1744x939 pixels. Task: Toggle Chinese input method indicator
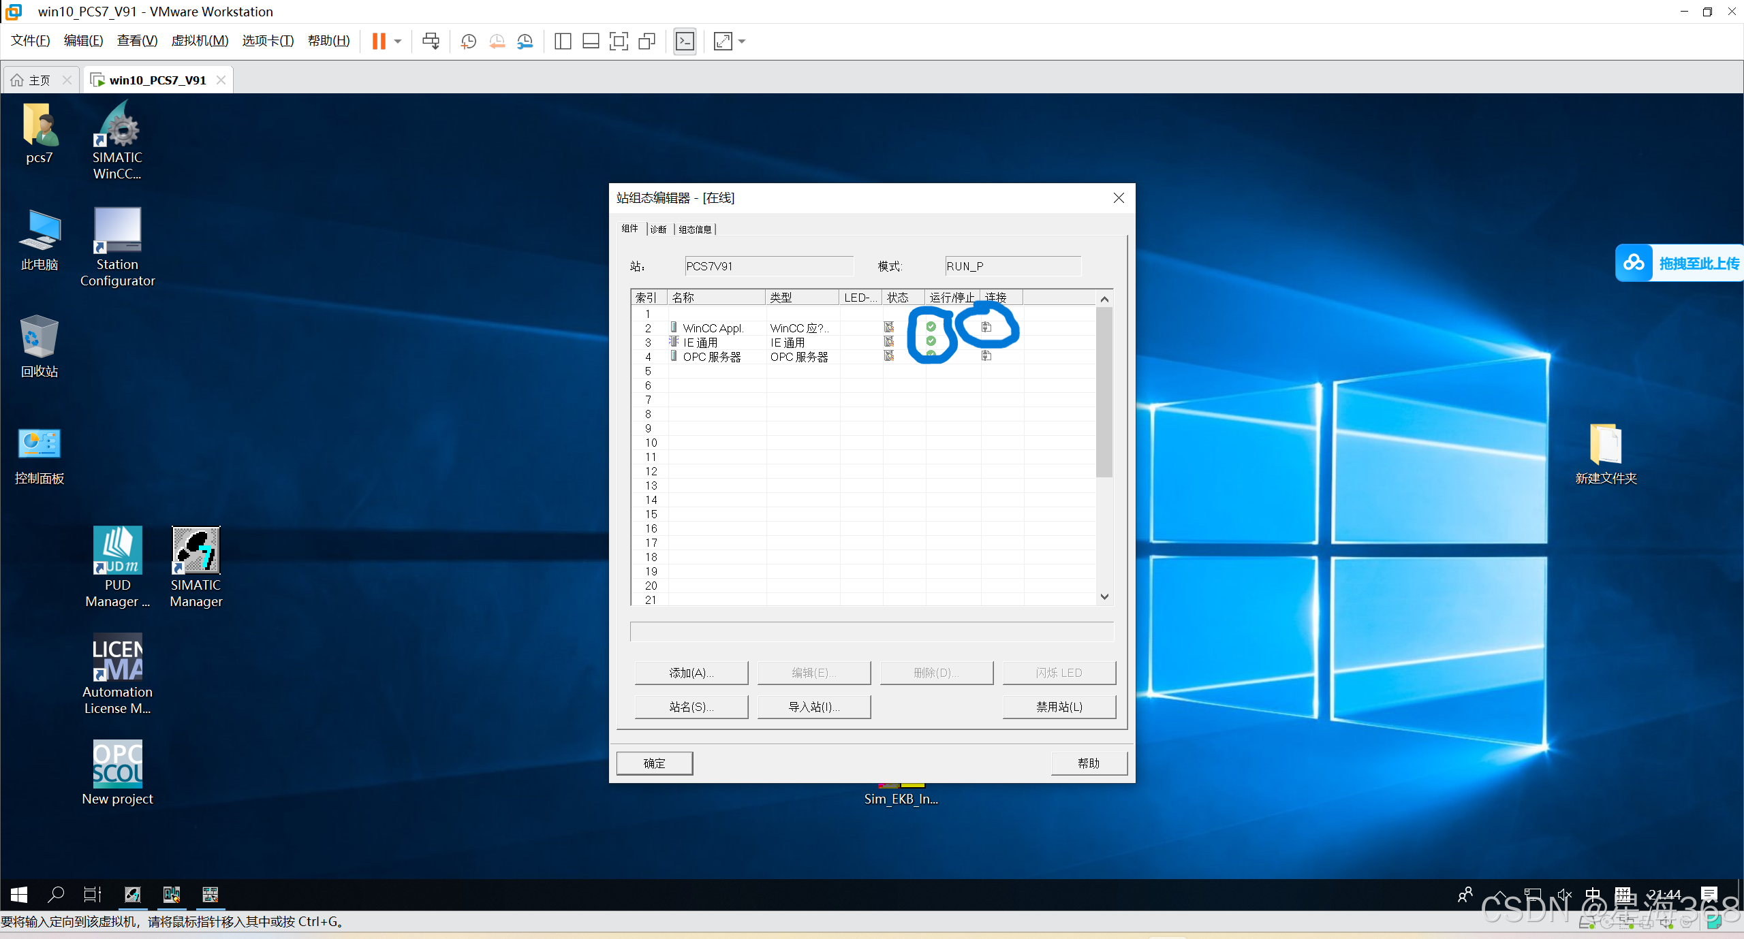coord(1593,894)
